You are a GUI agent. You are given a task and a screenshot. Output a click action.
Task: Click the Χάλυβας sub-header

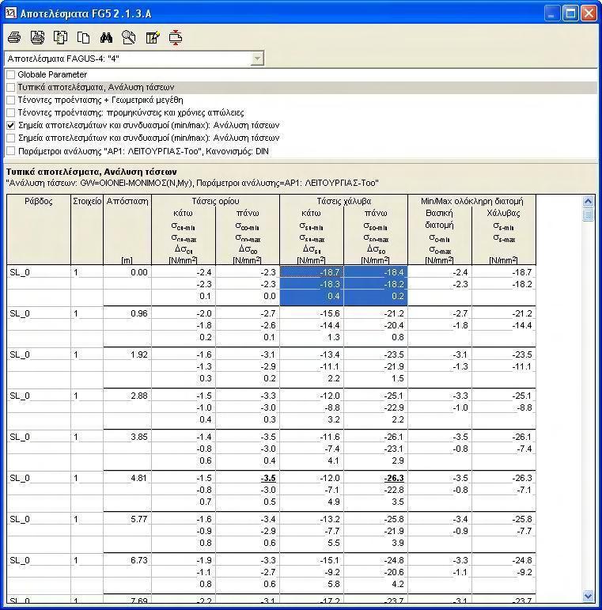[x=503, y=213]
